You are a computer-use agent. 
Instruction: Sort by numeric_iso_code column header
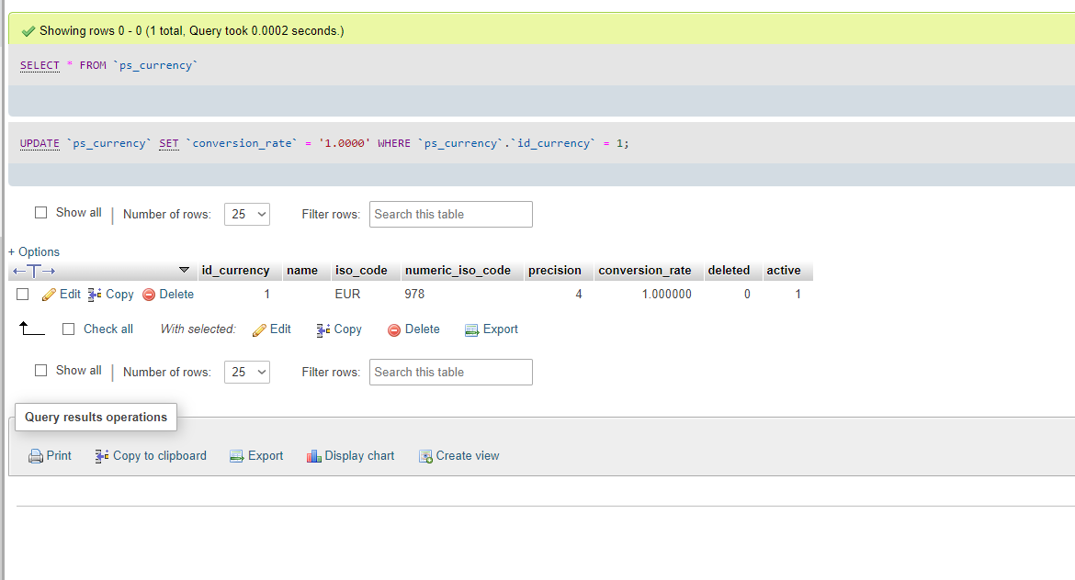(458, 271)
